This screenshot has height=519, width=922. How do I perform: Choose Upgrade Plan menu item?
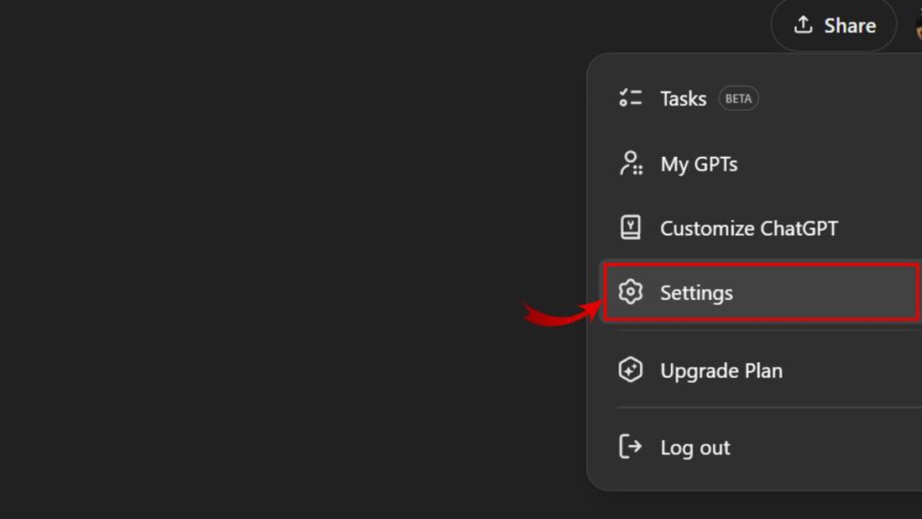point(760,370)
